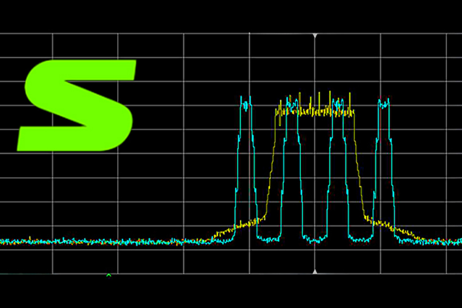
Task: Click the noise floor trace below the logo
Action: [x=77, y=242]
